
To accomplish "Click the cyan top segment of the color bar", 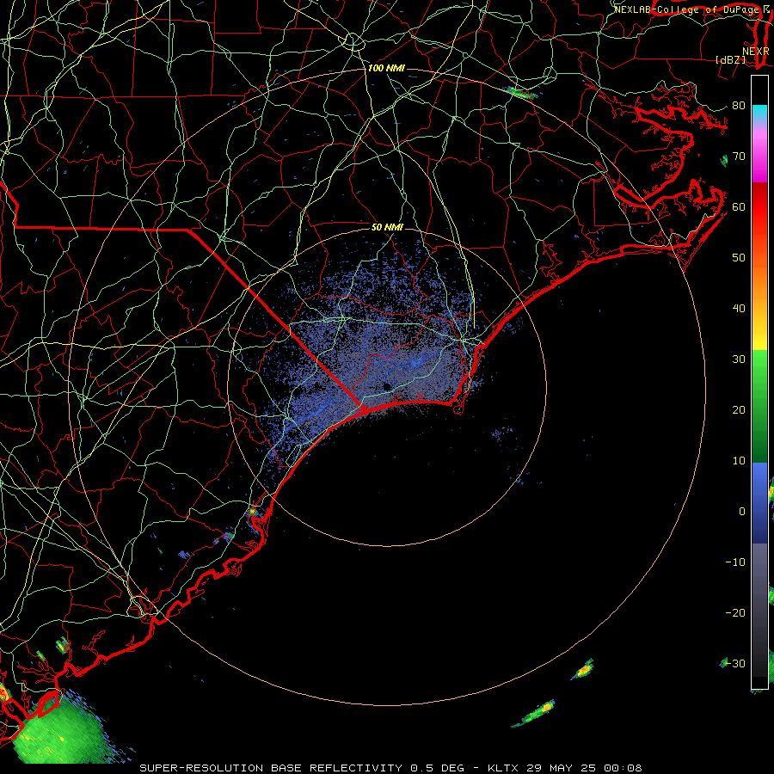I will pos(759,113).
